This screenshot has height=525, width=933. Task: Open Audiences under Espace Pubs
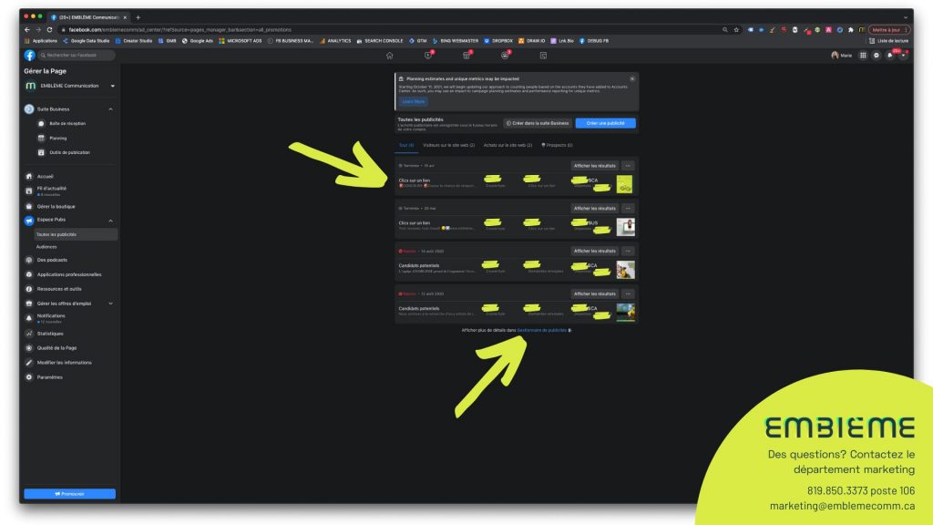point(46,247)
